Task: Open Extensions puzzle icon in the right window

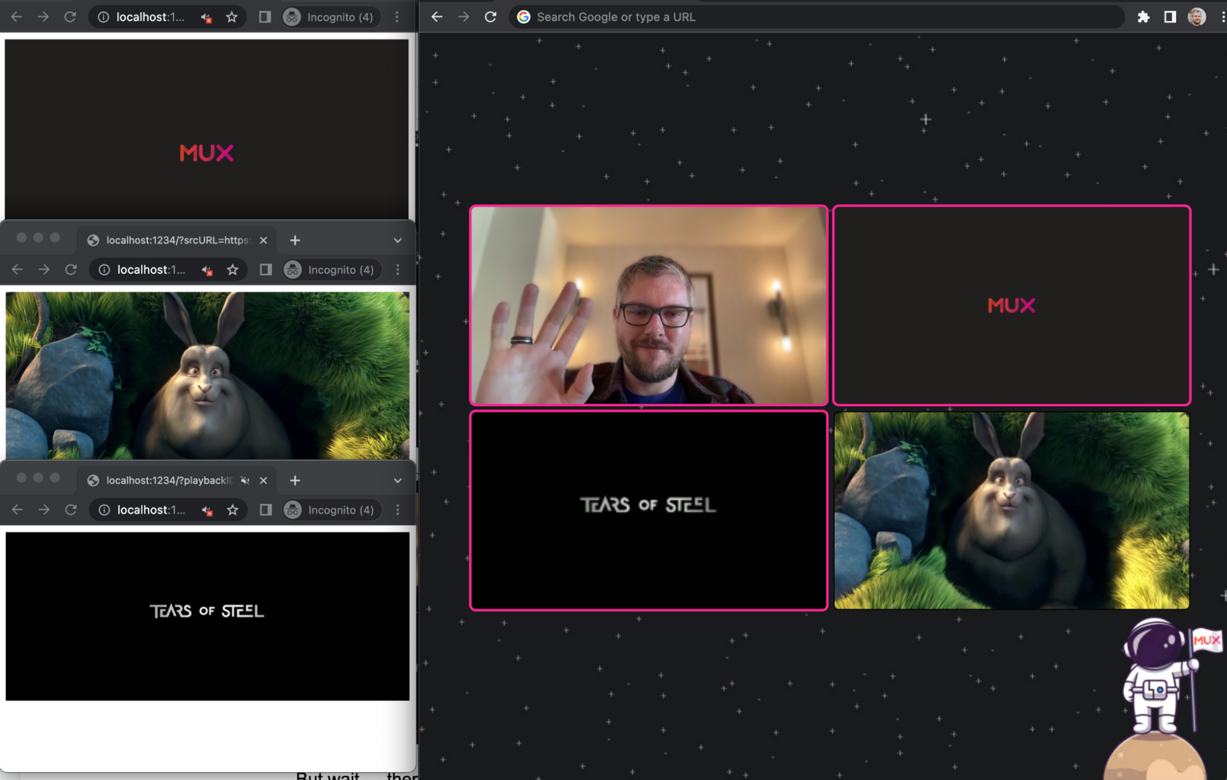Action: click(x=1143, y=17)
